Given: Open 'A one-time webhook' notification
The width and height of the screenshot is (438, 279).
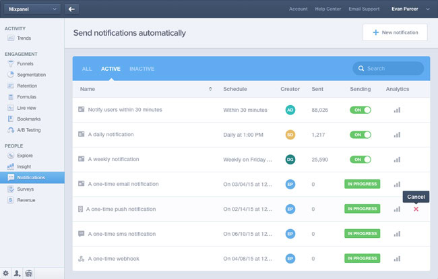Looking at the screenshot, I should pos(113,259).
